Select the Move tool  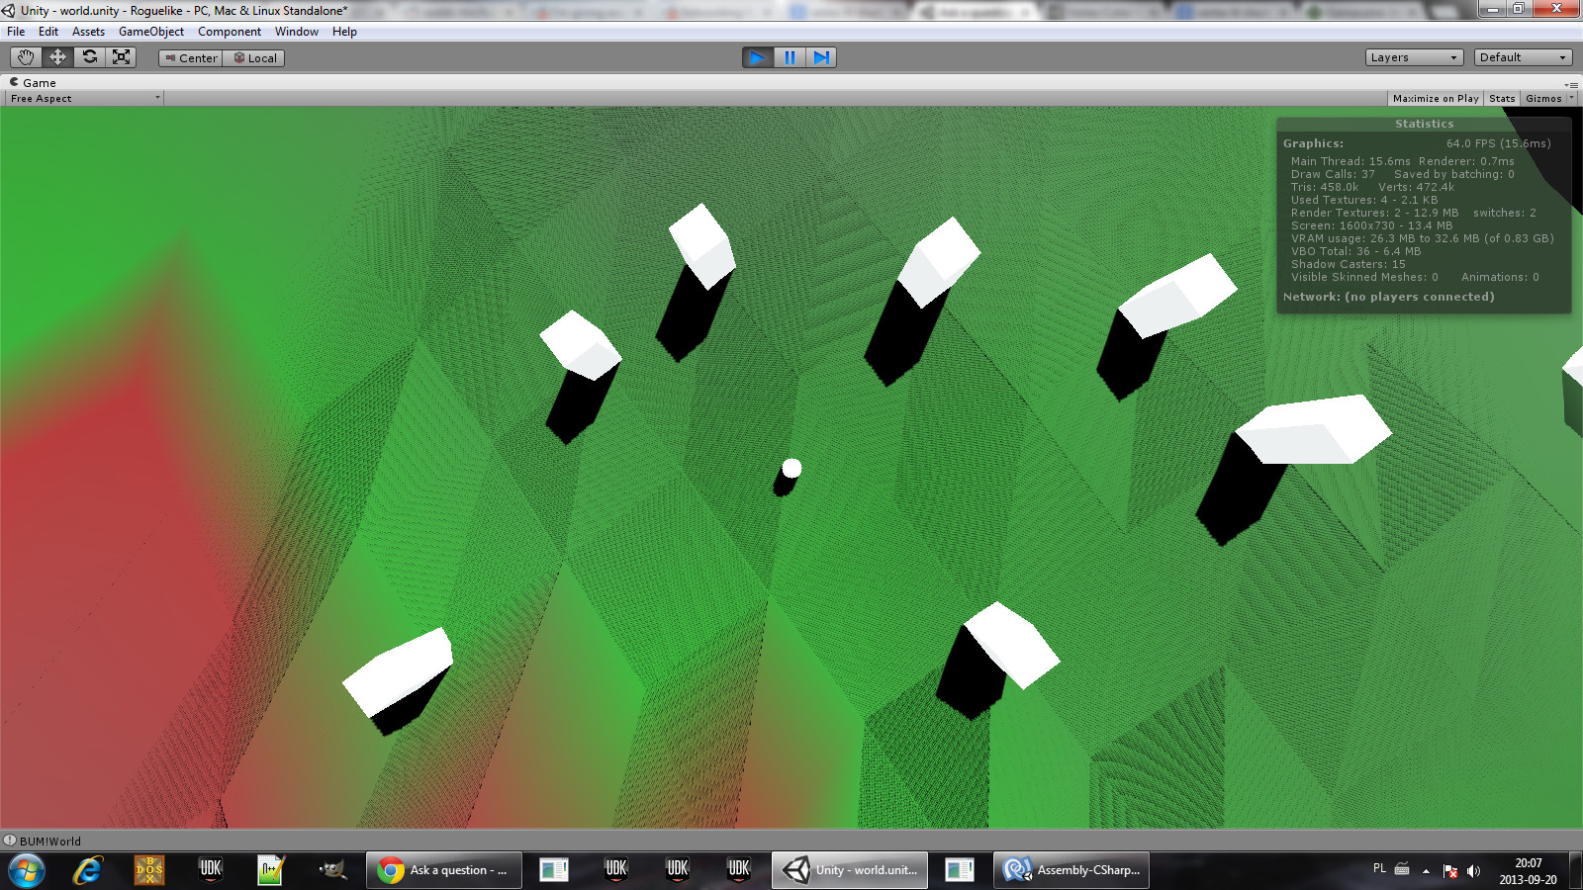coord(56,56)
